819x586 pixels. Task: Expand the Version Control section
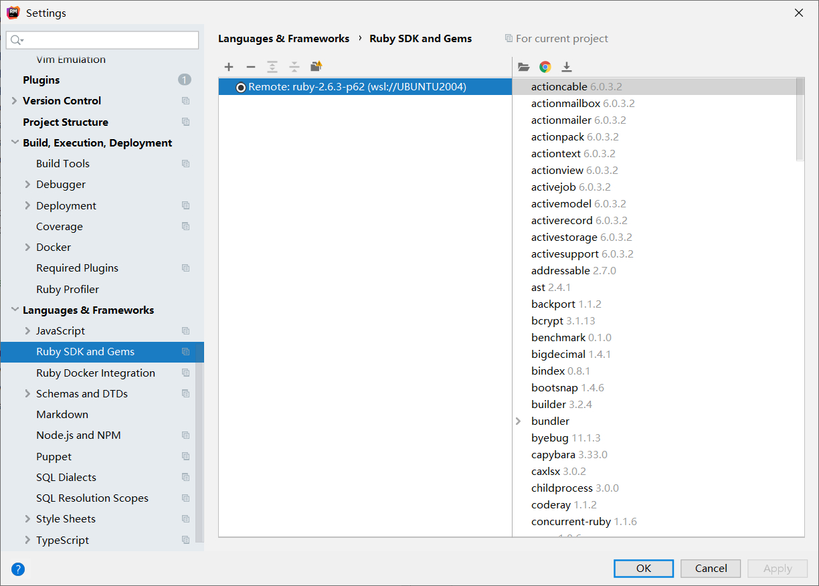14,101
